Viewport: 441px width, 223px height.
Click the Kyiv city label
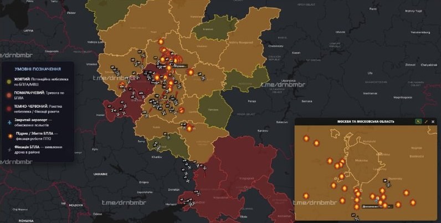click(95, 149)
